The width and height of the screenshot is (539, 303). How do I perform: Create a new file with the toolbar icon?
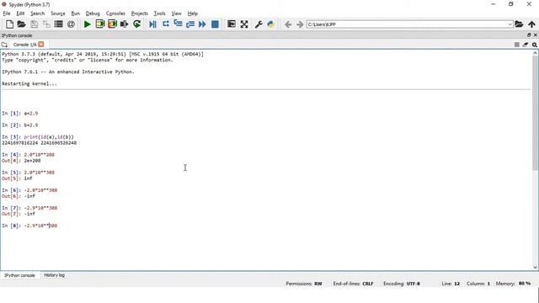pos(9,24)
